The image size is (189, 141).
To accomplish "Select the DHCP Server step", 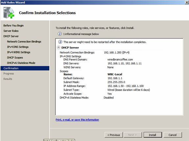I will click(x=11, y=36).
